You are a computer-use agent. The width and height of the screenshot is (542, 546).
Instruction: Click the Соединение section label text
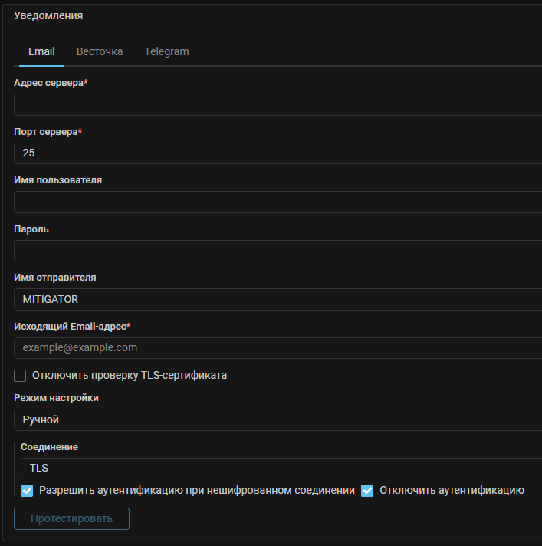pos(49,446)
